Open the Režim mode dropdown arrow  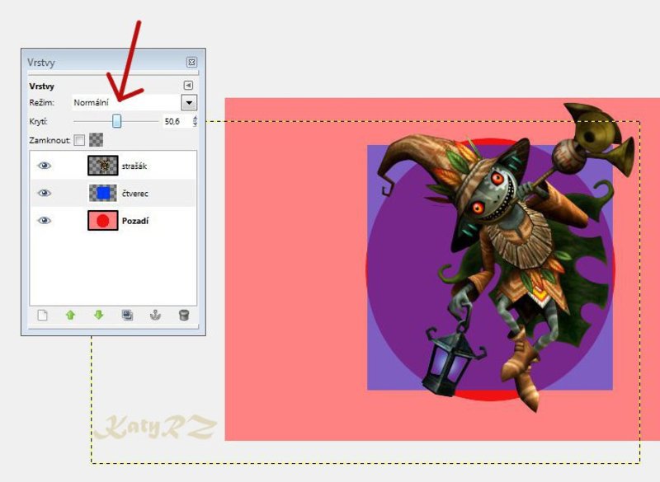click(x=189, y=102)
